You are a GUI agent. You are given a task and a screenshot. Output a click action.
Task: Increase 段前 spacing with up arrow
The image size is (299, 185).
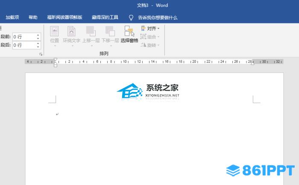point(38,35)
